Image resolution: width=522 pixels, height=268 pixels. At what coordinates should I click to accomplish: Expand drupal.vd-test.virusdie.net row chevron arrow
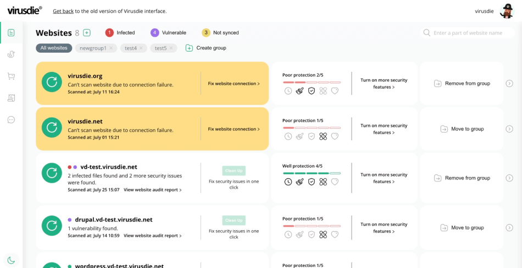pos(509,227)
